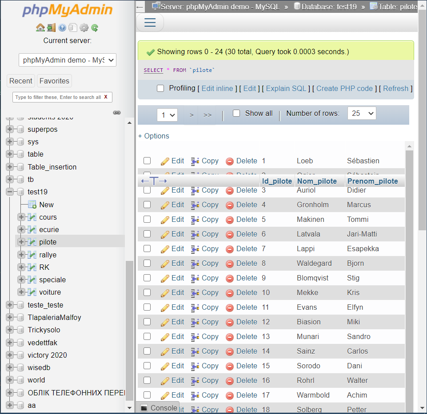Open the Number of rows dropdown
The width and height of the screenshot is (427, 414).
click(362, 113)
